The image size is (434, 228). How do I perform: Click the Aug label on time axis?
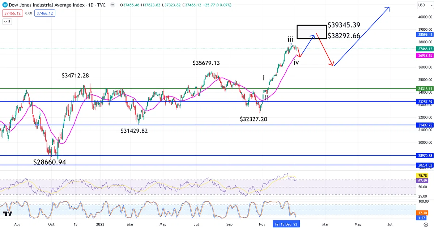coord(17,224)
